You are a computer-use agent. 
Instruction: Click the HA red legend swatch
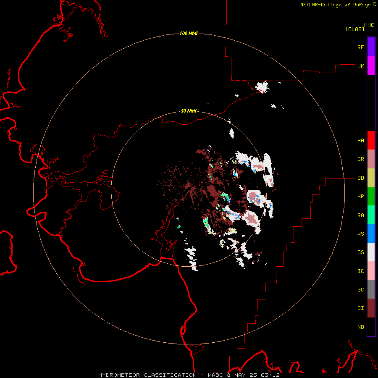tap(371, 140)
